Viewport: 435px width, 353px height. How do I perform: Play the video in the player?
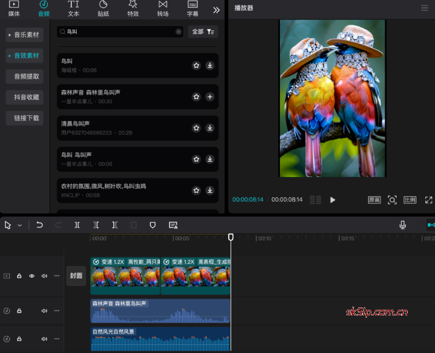point(333,200)
